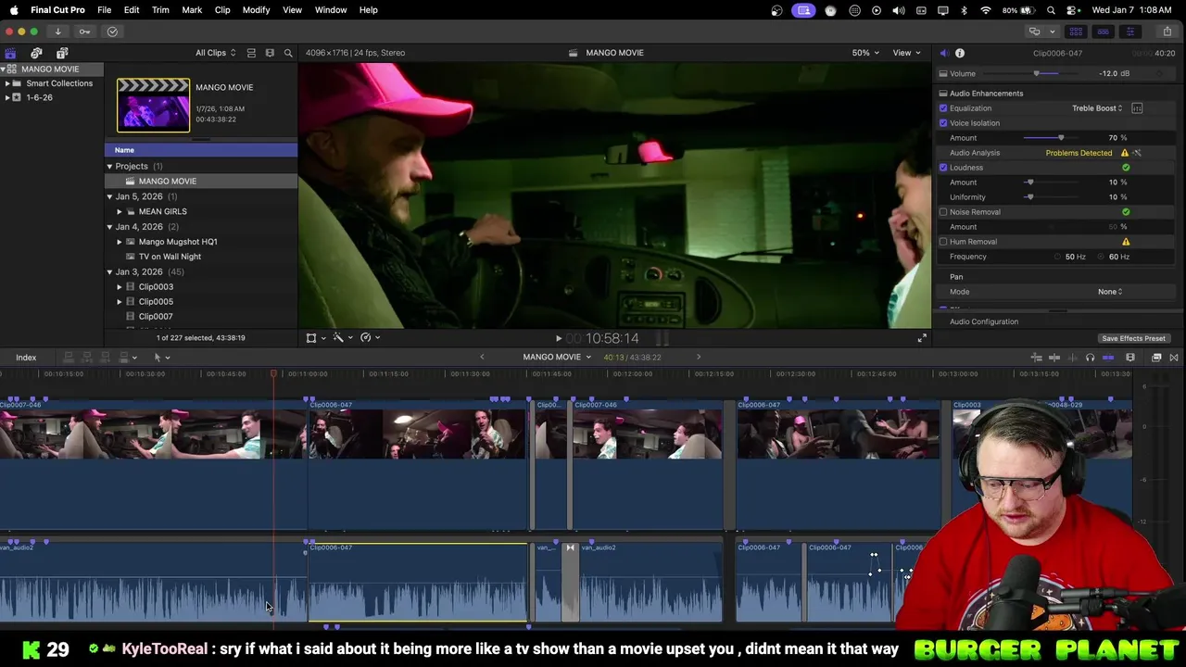
Task: Click the auto-enhance audio wand icon
Action: (x=1137, y=153)
